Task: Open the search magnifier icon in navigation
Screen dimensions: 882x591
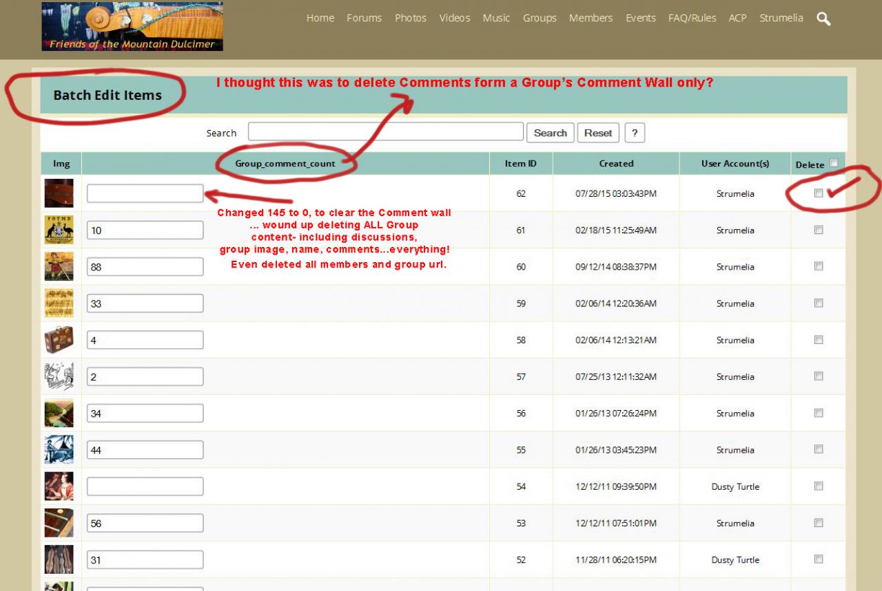Action: [x=823, y=19]
